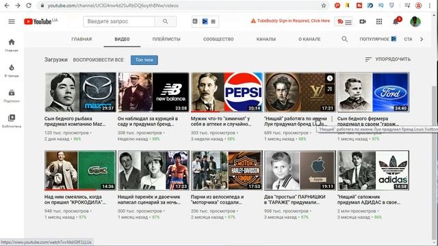The width and height of the screenshot is (438, 246).
Task: Click Watch later clock on Louis Vuitton thumbnail
Action: (330, 79)
